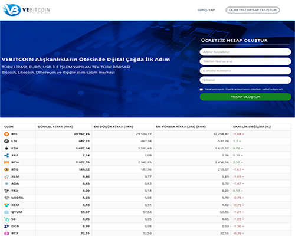Click the BTC coin icon
The height and width of the screenshot is (236, 295).
click(x=6, y=134)
